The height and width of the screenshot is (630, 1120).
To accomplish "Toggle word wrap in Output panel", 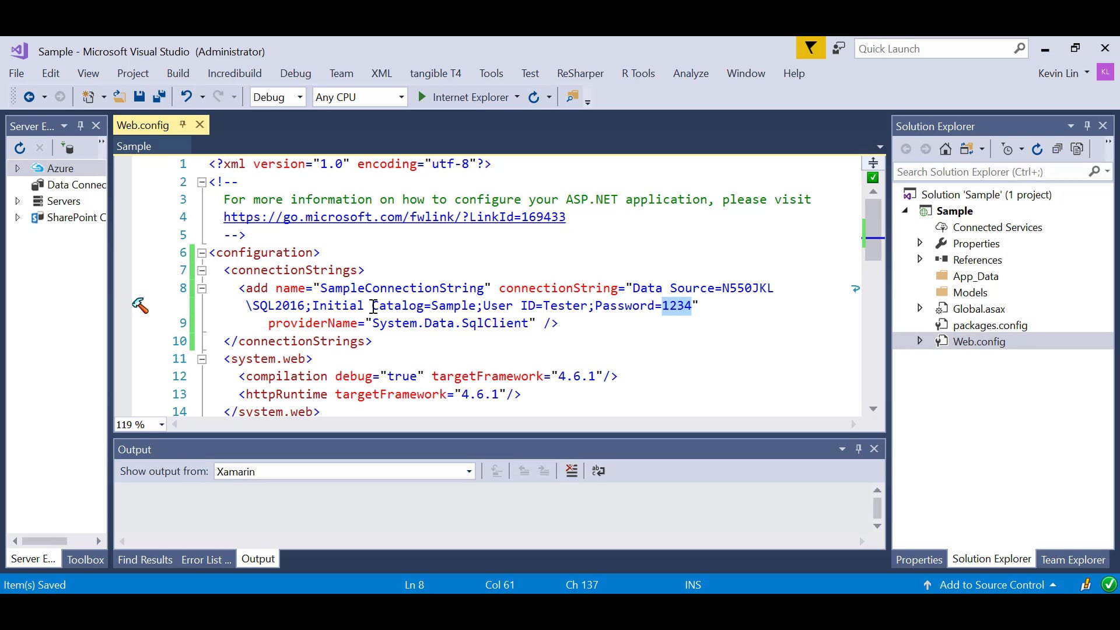I will click(x=598, y=471).
